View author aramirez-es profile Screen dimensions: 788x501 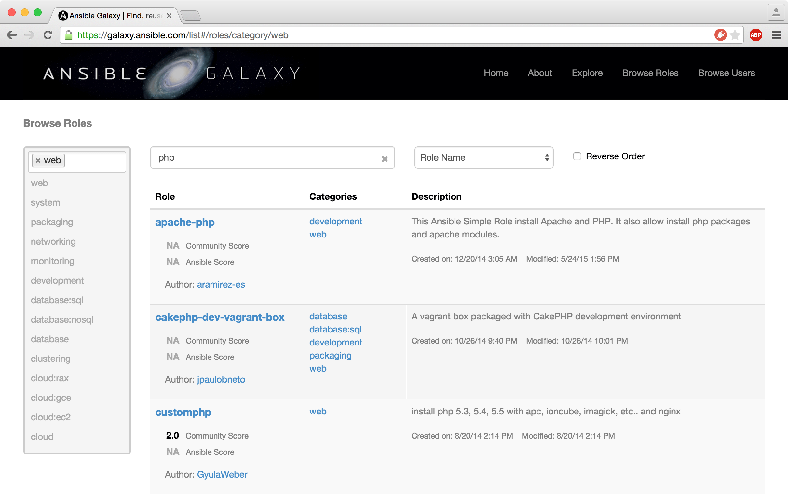(x=221, y=284)
